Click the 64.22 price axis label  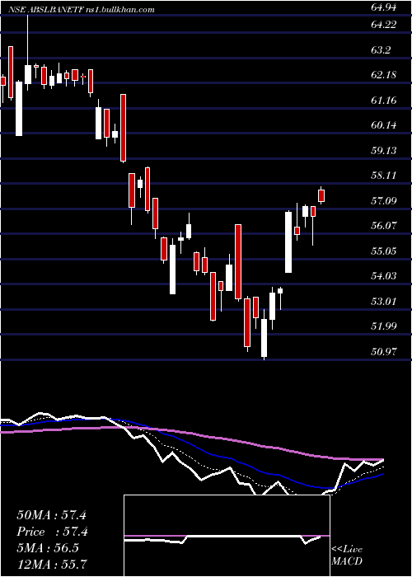click(x=384, y=25)
